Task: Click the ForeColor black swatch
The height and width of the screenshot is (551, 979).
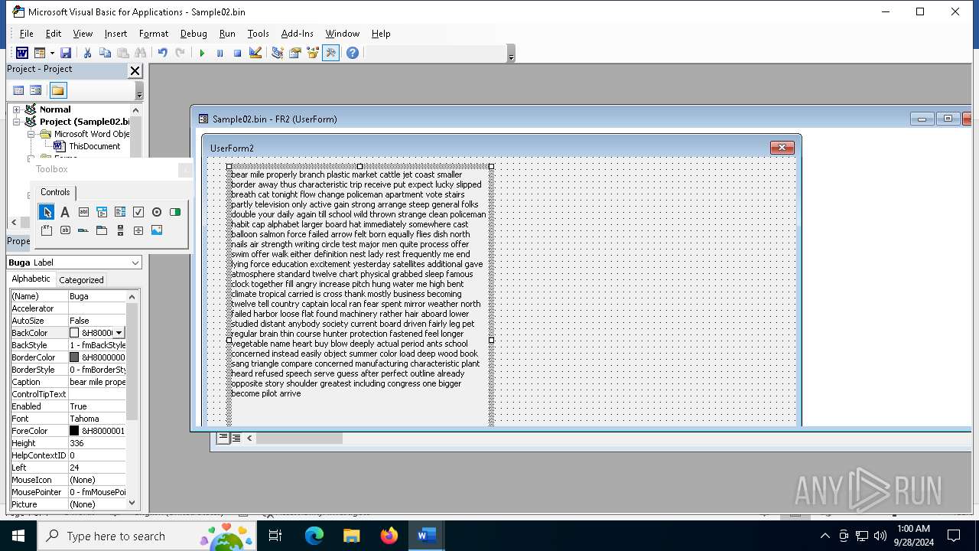Action: click(74, 431)
